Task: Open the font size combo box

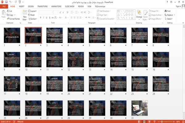Action: (56, 12)
